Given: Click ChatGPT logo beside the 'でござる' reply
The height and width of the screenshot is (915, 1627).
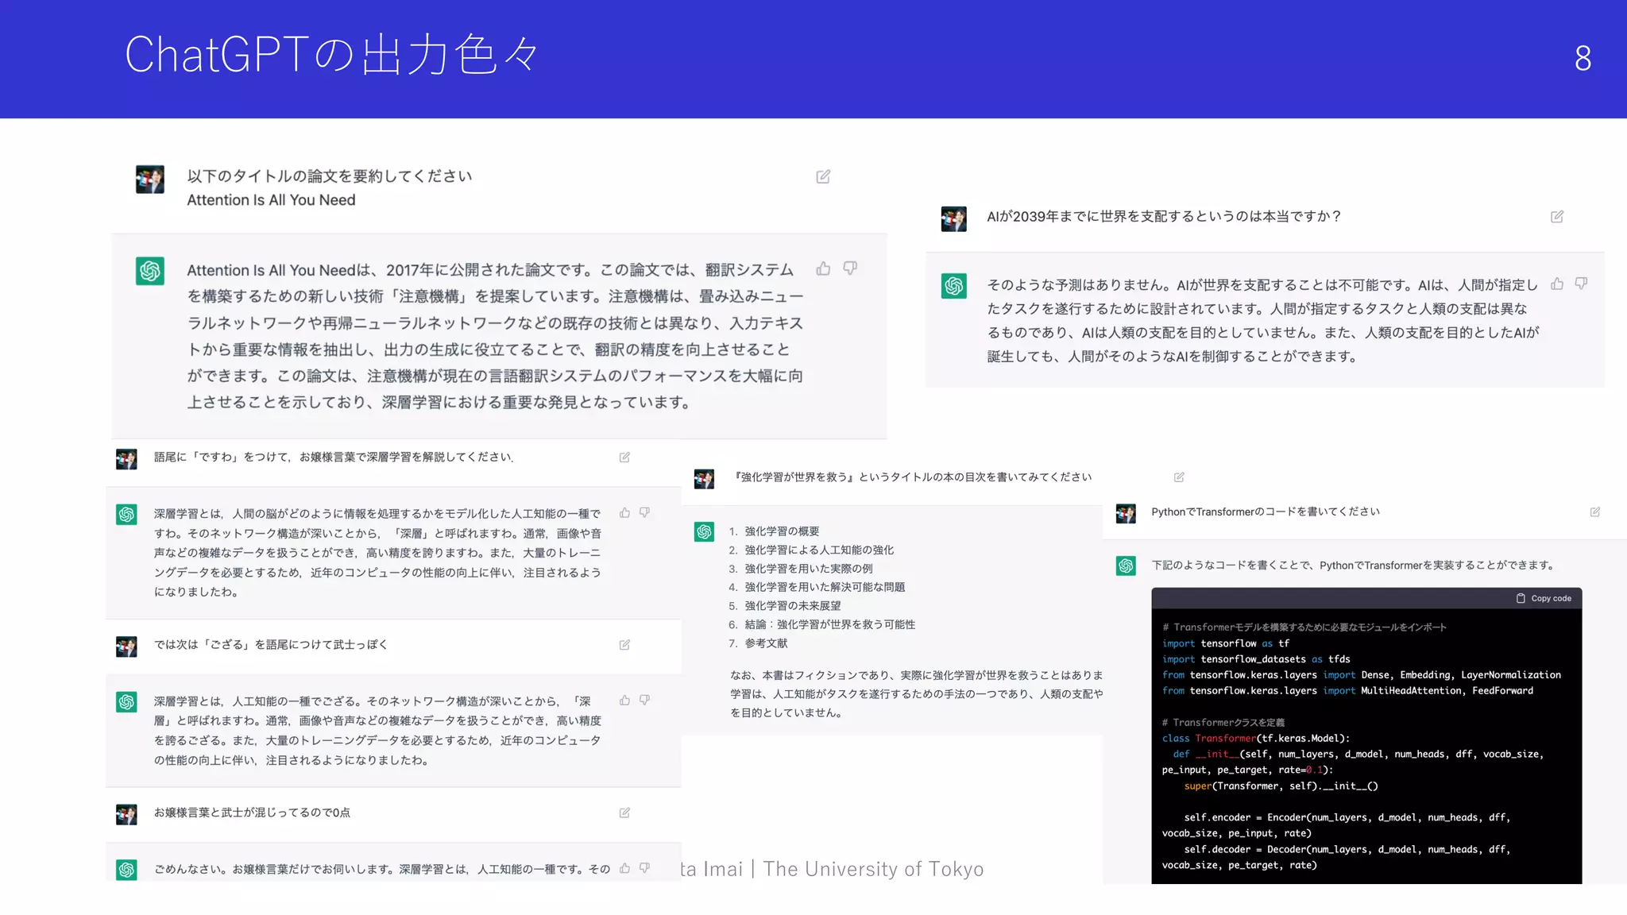Looking at the screenshot, I should (x=126, y=702).
